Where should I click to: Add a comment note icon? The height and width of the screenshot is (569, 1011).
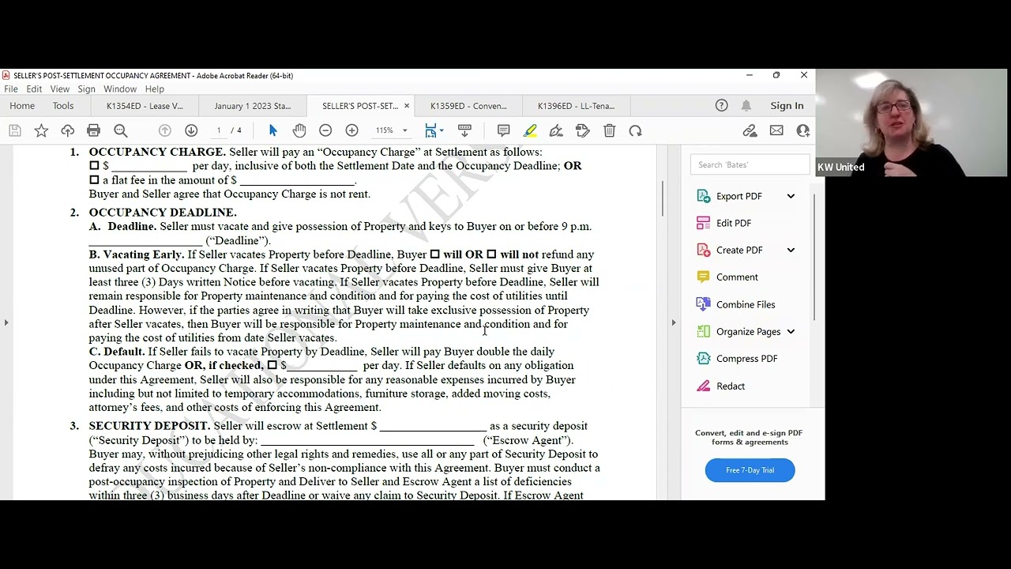(x=503, y=130)
